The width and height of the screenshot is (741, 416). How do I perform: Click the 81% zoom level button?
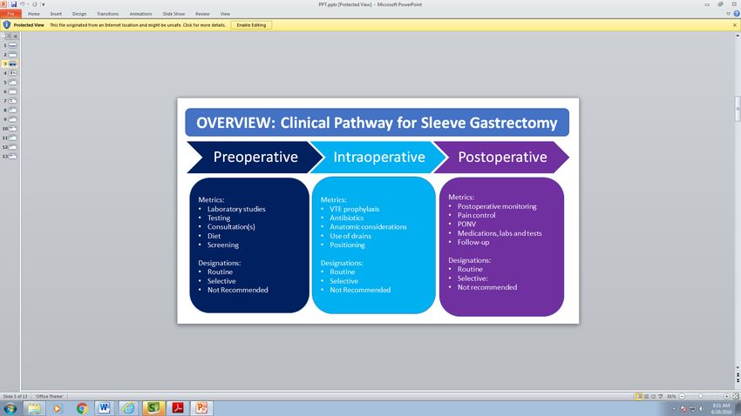tap(671, 396)
